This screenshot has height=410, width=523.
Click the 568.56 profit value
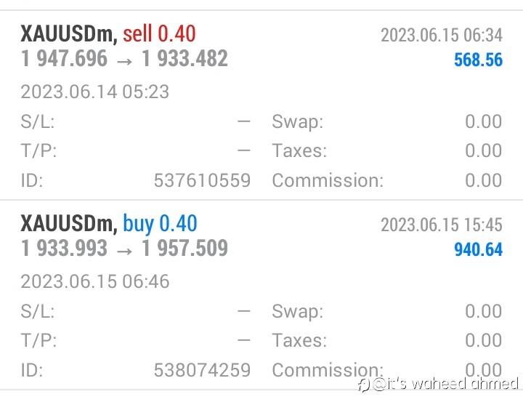478,60
